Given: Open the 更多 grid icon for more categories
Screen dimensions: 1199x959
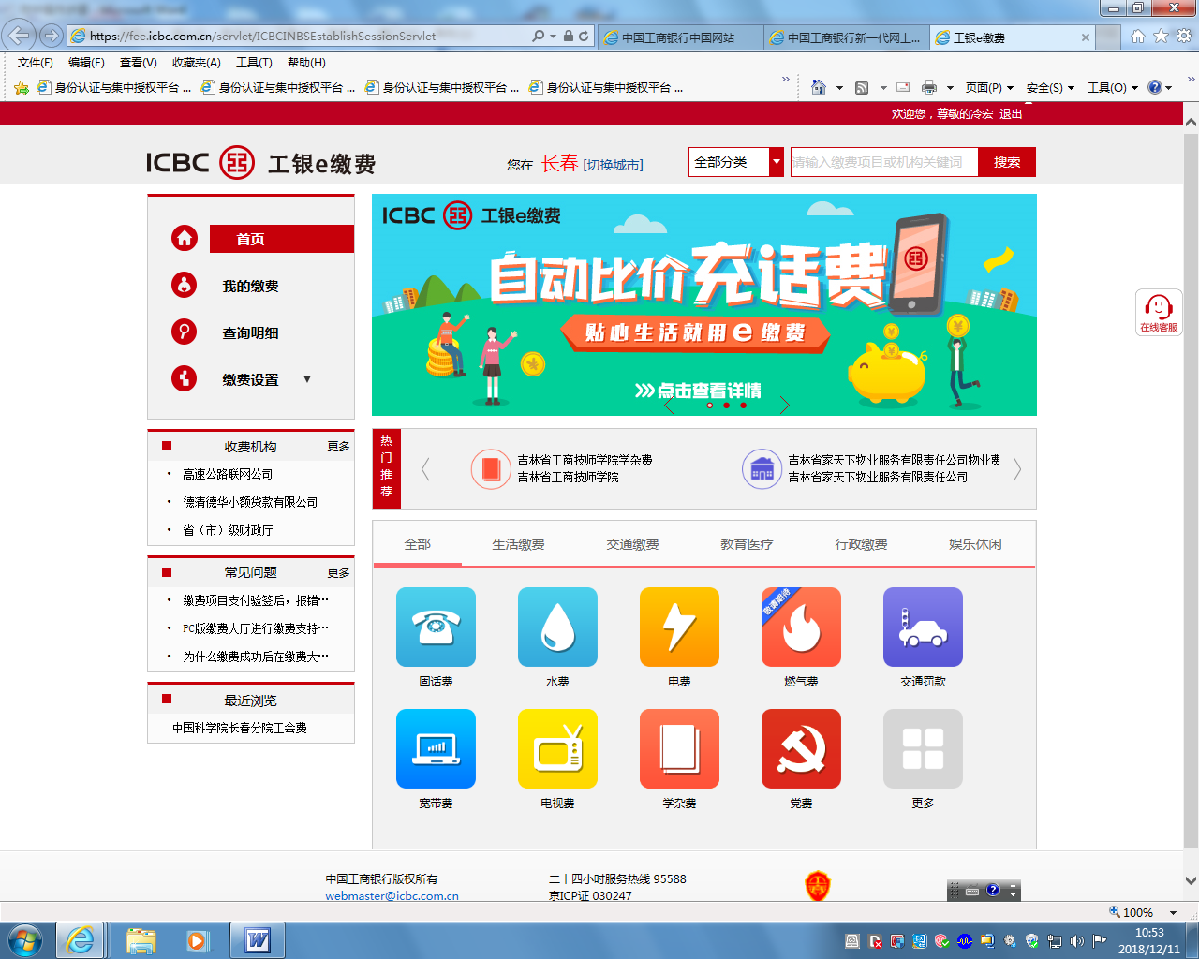Looking at the screenshot, I should point(923,748).
